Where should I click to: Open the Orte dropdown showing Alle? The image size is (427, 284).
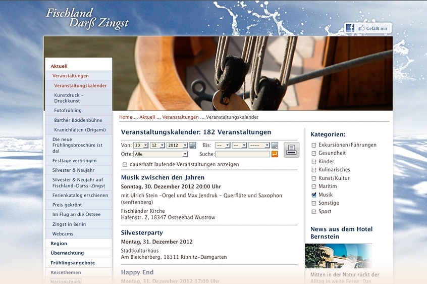[161, 154]
